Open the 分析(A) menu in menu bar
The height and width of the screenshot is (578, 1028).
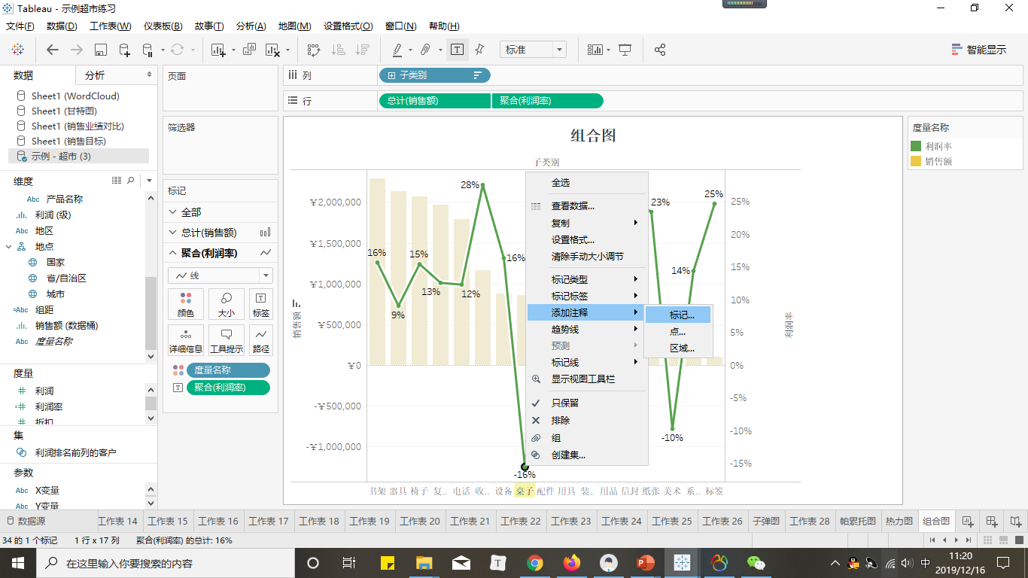(251, 26)
